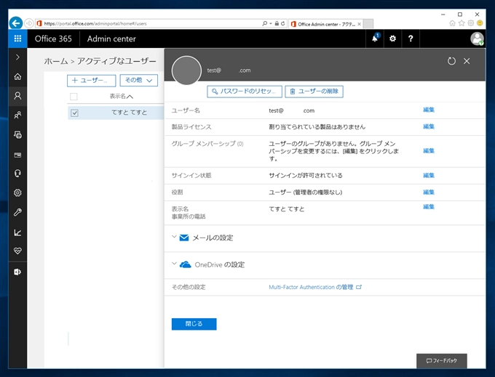This screenshot has height=377, width=495.
Task: Click the browser address bar URL
Action: point(95,24)
